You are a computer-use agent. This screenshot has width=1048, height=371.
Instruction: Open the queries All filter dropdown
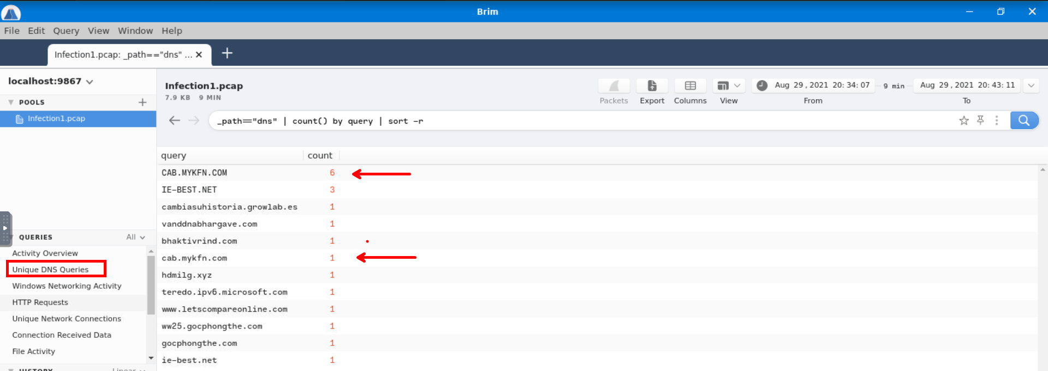coord(135,237)
